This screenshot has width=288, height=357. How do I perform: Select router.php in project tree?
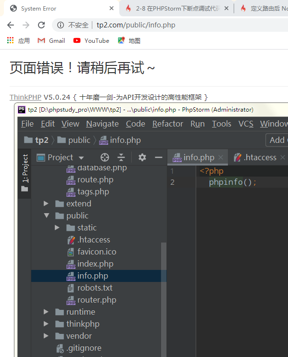click(x=91, y=300)
